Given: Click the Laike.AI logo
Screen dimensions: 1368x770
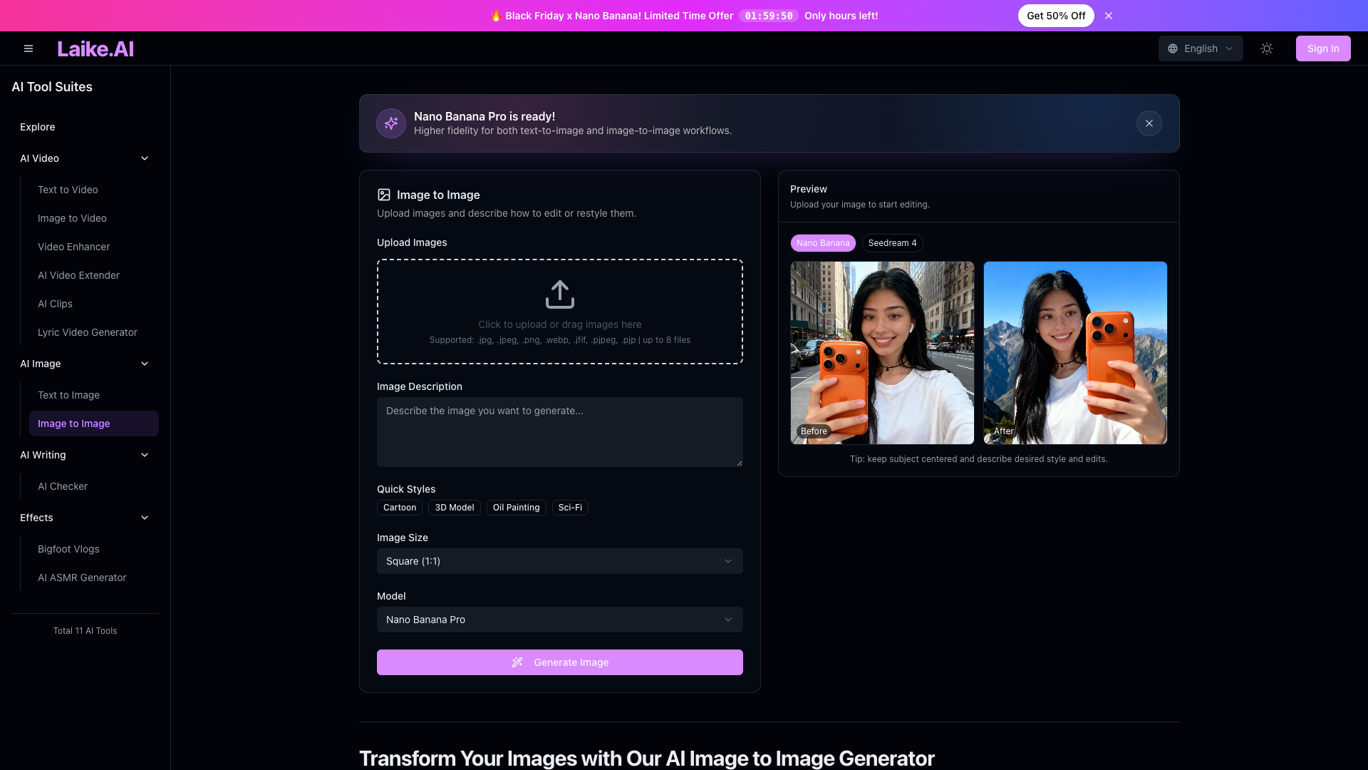Looking at the screenshot, I should coord(95,48).
